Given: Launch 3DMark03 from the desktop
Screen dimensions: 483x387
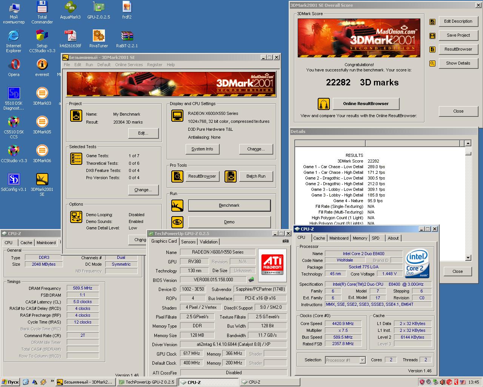Looking at the screenshot, I should (42, 96).
